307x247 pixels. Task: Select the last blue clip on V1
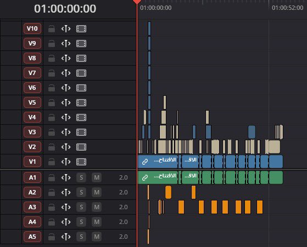coord(276,162)
